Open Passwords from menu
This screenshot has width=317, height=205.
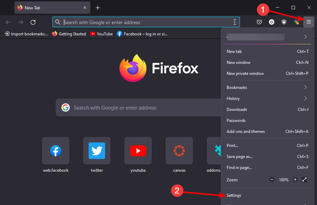[267, 121]
